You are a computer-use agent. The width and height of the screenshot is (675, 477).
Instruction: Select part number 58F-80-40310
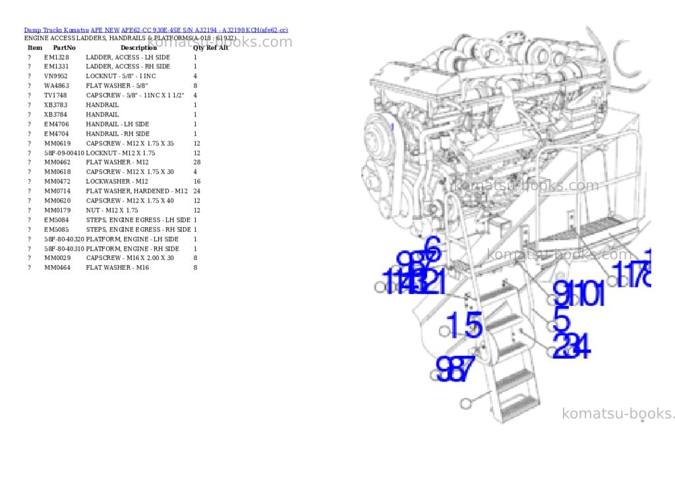pyautogui.click(x=64, y=249)
